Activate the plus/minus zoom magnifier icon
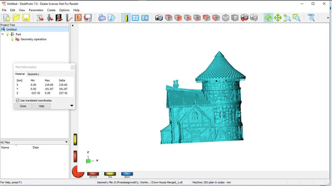Viewport: 332px width, 186px height. [287, 18]
